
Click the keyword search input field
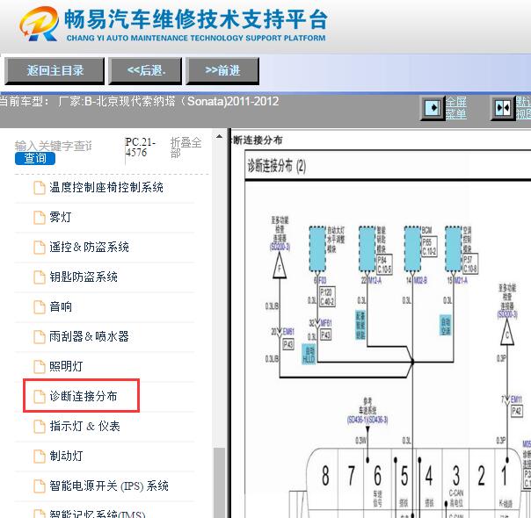click(54, 146)
